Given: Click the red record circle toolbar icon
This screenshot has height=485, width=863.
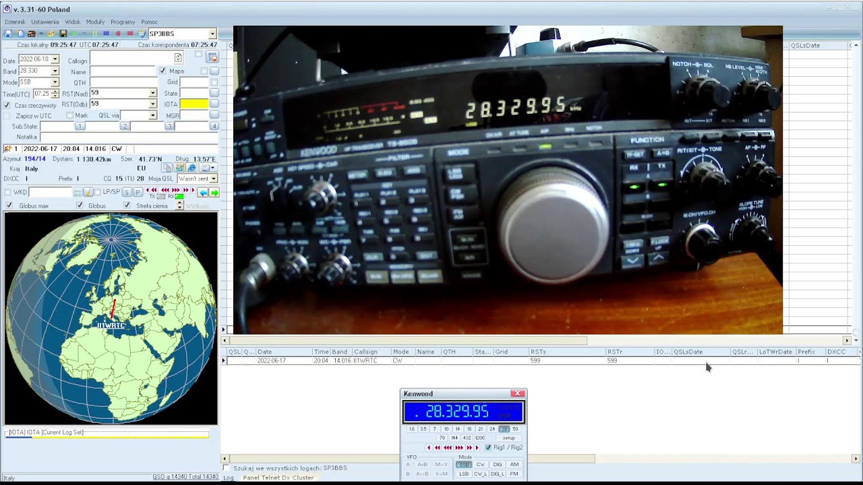Looking at the screenshot, I should 118,34.
